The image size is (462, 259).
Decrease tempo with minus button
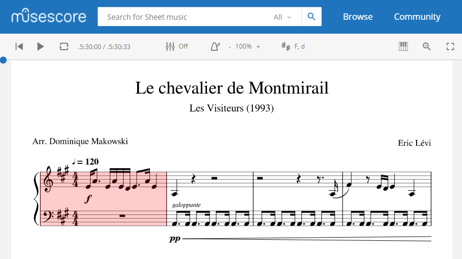pos(229,46)
